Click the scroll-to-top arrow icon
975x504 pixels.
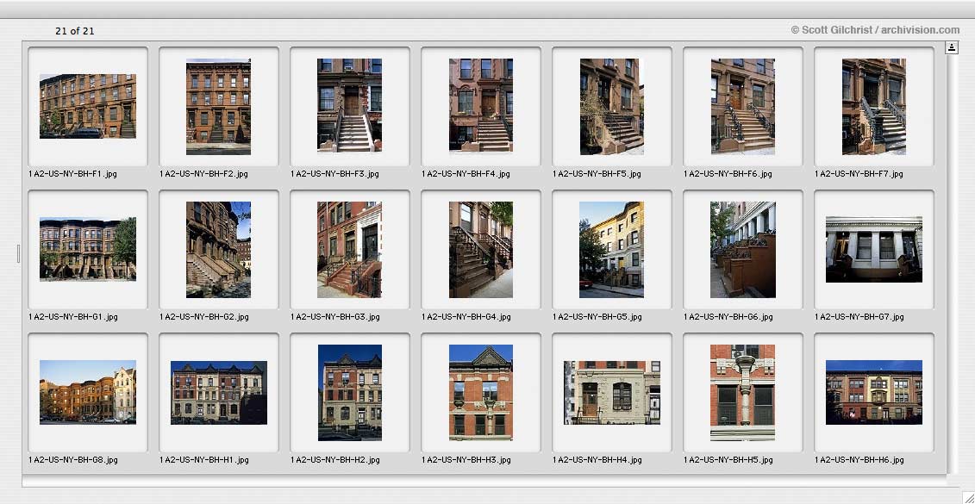[952, 48]
